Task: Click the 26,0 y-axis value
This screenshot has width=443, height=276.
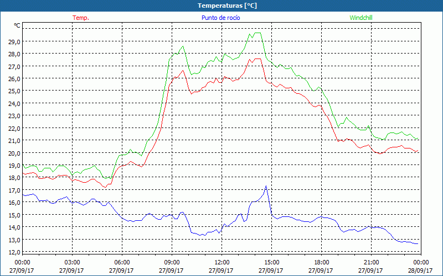Action: click(x=15, y=78)
